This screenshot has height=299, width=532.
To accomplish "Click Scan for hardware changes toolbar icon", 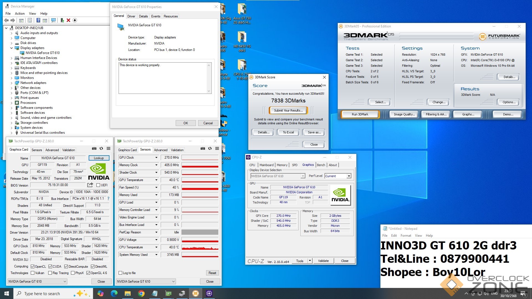I will [53, 20].
